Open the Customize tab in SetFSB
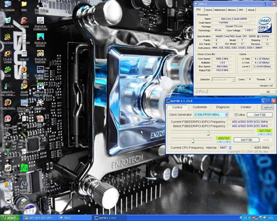The image size is (277, 221). [x=199, y=107]
